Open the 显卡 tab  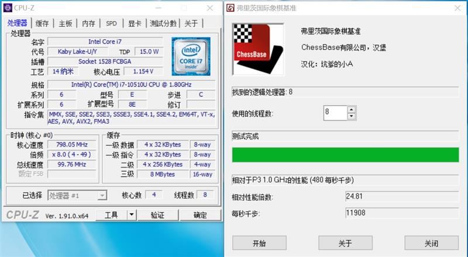[135, 23]
